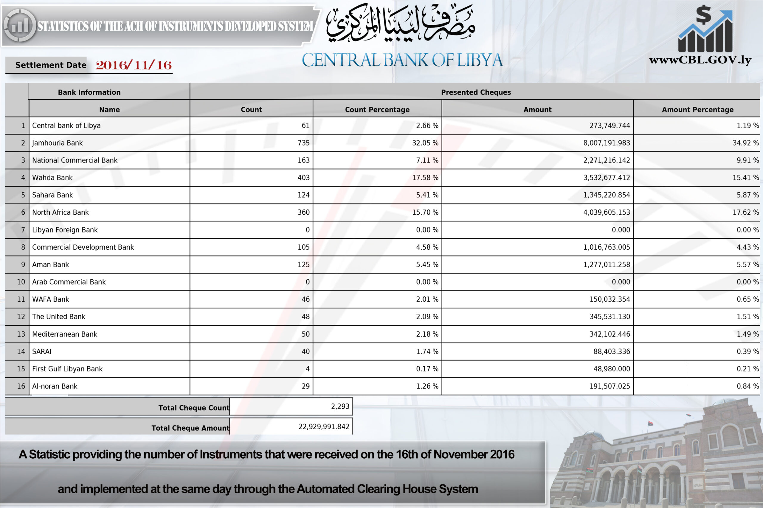This screenshot has width=763, height=508.
Task: Click amount percentage 9.91 %
Action: pos(748,160)
